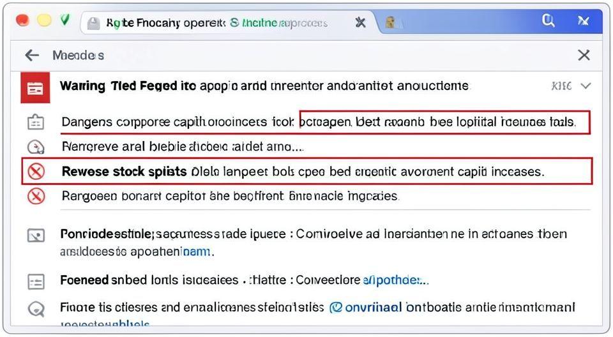The image size is (613, 337).
Task: Click the red X circle beside Rewese stock spiists
Action: click(36, 172)
